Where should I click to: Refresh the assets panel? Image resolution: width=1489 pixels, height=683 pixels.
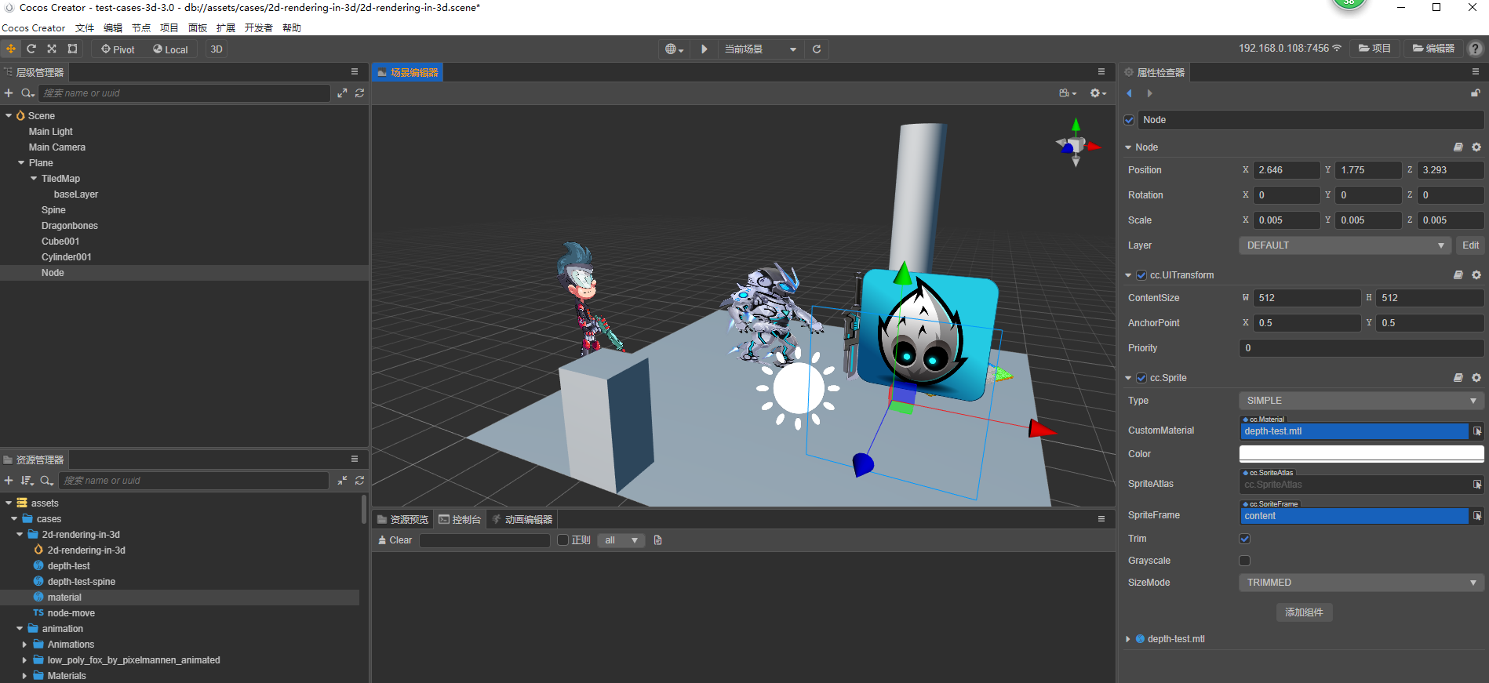click(x=359, y=480)
